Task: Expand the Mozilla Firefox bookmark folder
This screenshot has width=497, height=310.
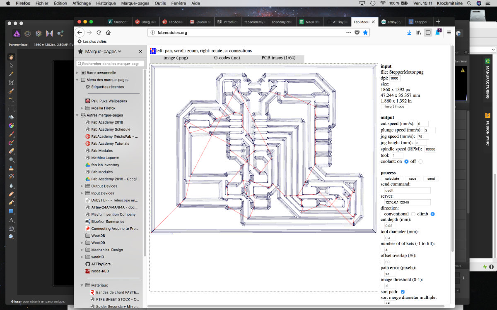Action: click(x=82, y=108)
